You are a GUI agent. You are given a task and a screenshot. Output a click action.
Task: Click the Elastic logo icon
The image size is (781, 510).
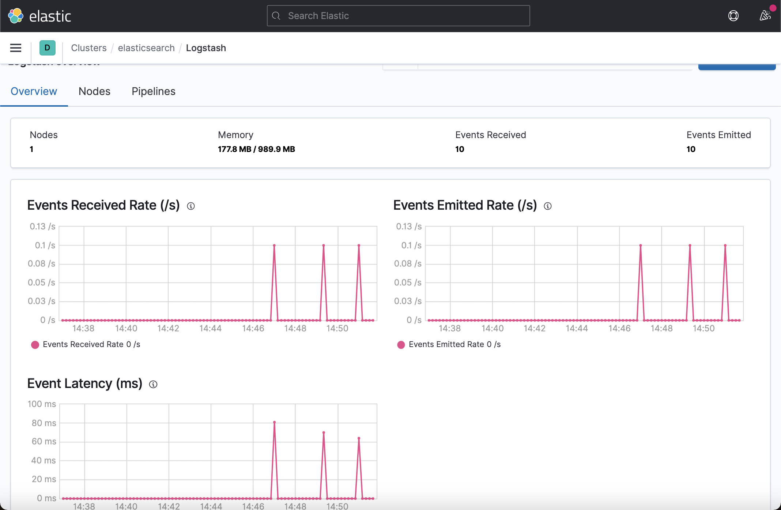16,16
